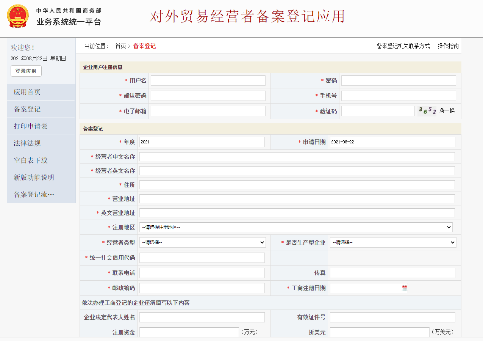Viewport: 483px width, 341px height.
Task: Click the 经营者中文名称 text field
Action: (297, 157)
